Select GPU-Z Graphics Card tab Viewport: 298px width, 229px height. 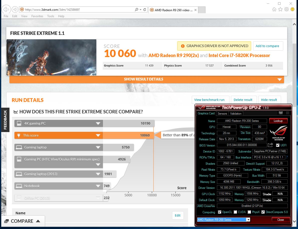click(x=206, y=113)
